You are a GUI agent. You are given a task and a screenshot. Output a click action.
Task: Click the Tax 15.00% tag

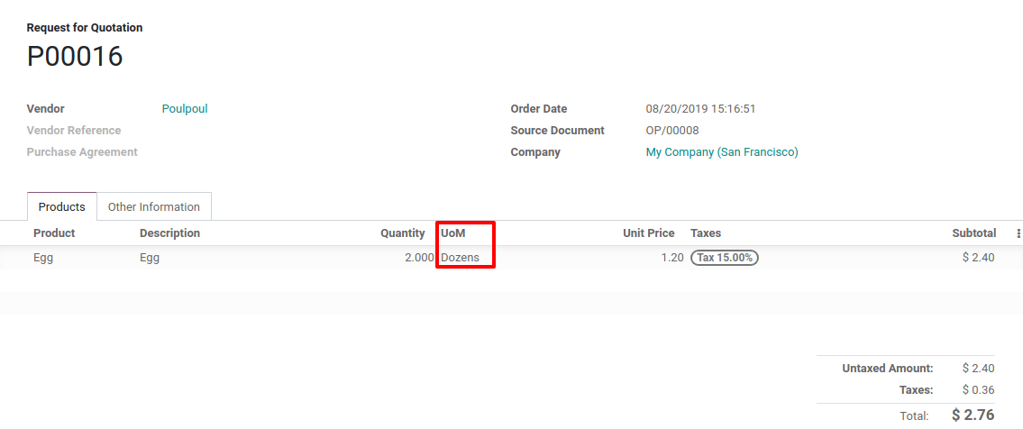point(724,258)
